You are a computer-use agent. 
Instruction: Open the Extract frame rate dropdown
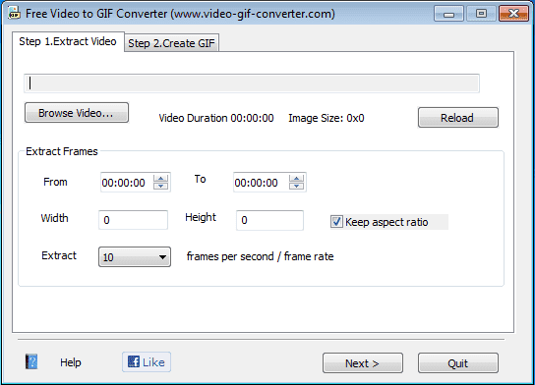(135, 257)
